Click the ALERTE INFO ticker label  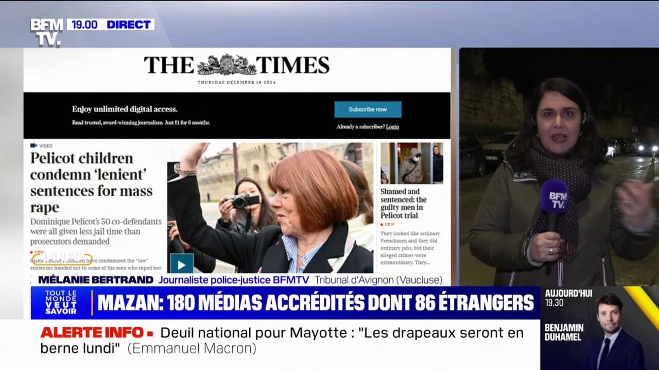(x=93, y=332)
